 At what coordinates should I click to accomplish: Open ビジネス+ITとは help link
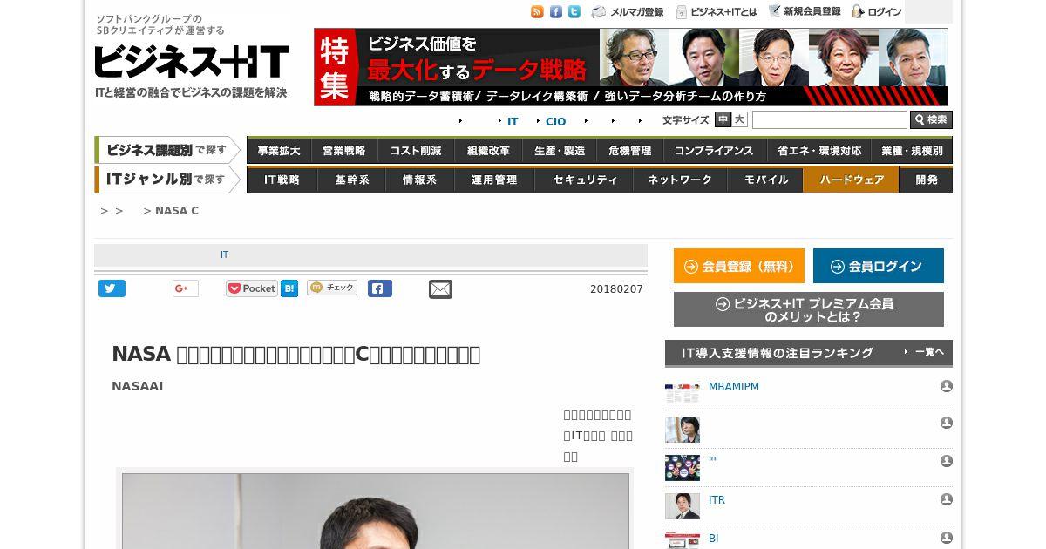(x=717, y=12)
